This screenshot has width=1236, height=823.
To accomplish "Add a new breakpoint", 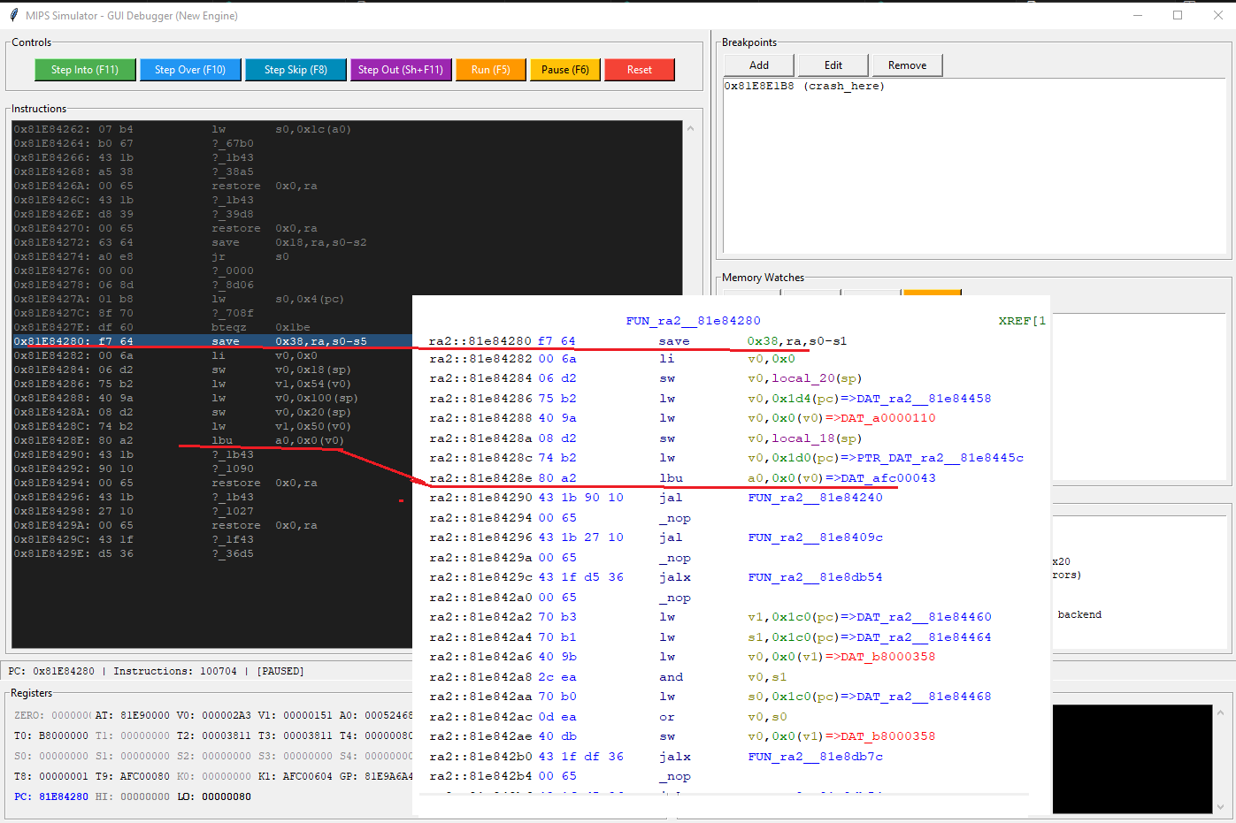I will (759, 65).
